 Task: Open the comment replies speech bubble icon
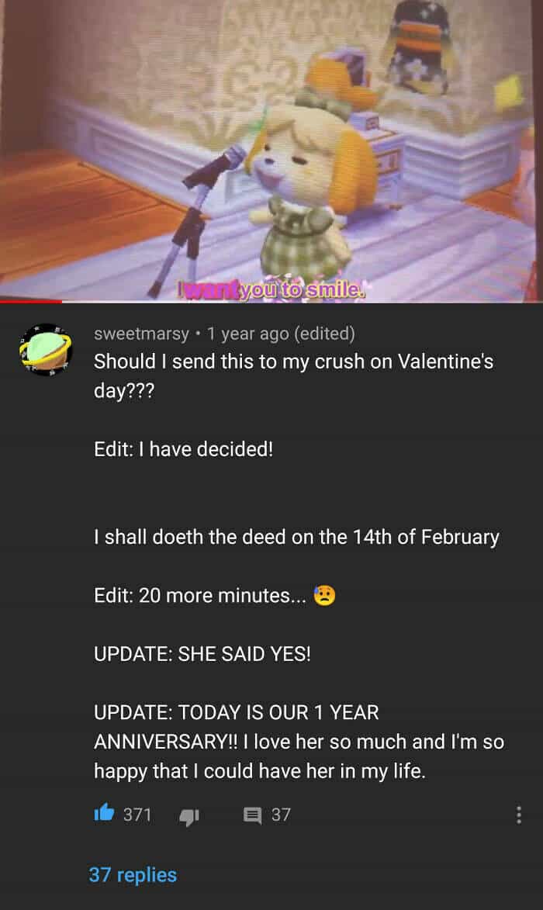point(252,815)
